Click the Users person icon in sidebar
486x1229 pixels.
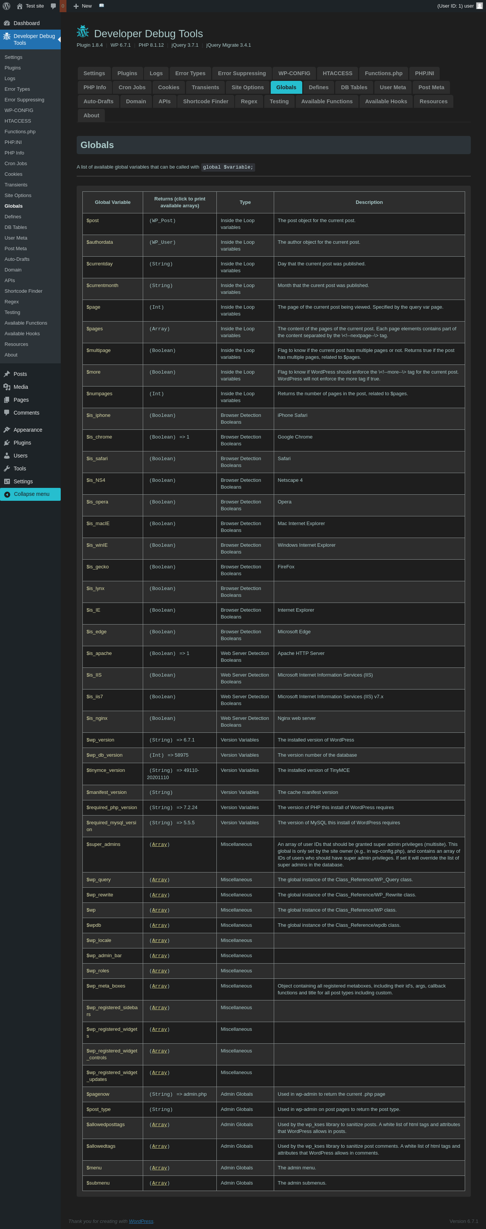click(x=7, y=456)
